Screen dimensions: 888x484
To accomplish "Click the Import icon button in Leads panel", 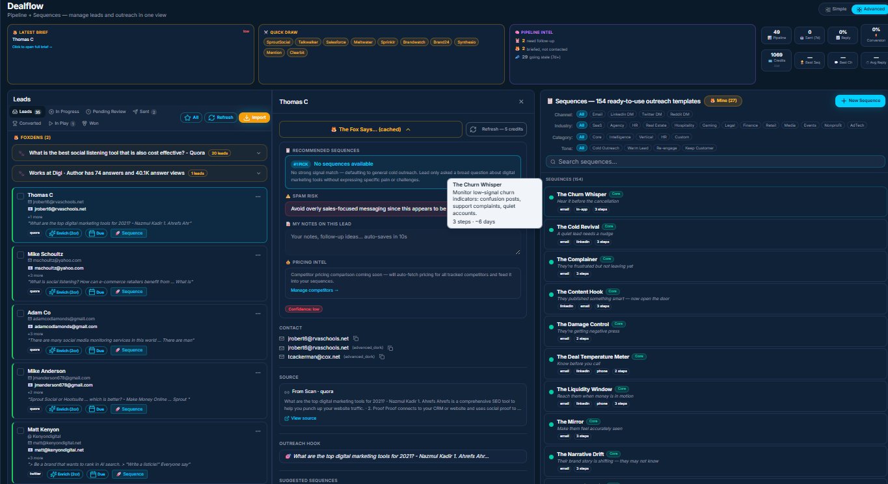I will coord(253,118).
